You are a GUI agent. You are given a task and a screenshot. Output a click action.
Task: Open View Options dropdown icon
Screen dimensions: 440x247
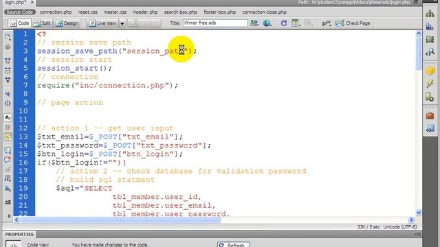point(296,23)
